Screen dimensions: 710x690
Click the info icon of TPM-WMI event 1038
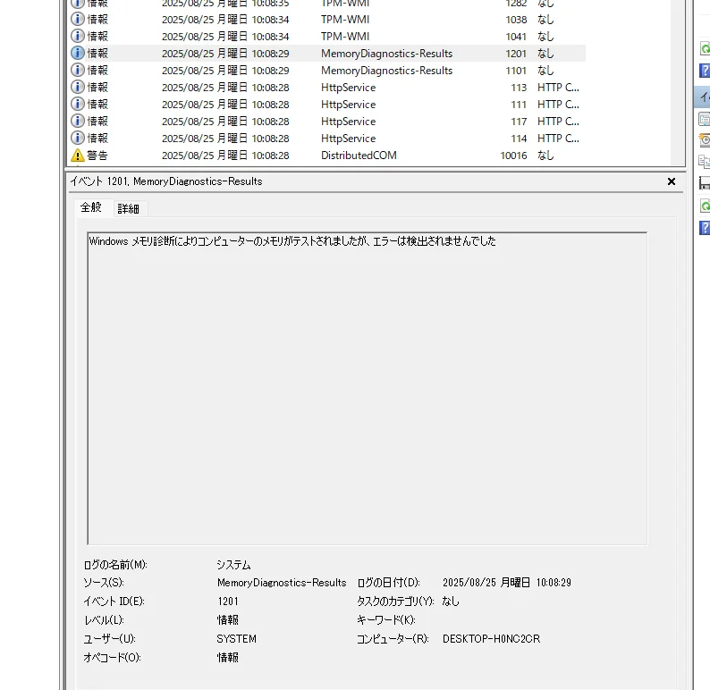(78, 20)
